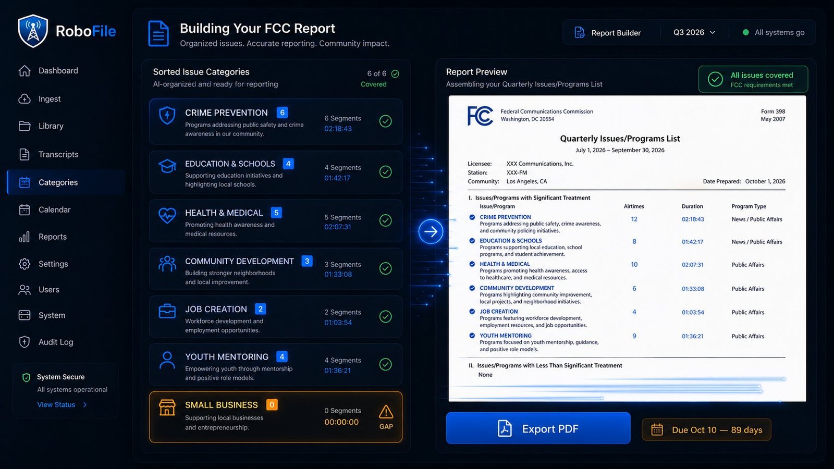Screen dimensions: 834x469
Task: Select the Small Business gap card
Action: coord(276,417)
